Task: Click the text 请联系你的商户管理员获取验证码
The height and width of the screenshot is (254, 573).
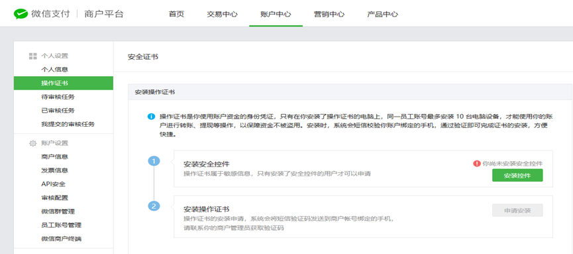Action: click(234, 227)
